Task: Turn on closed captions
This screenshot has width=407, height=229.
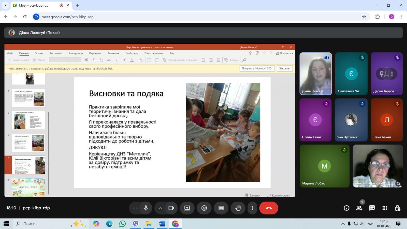Action: pos(221,208)
